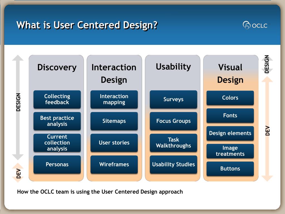Click the Wireframes box
285x214 pixels.
click(x=114, y=164)
